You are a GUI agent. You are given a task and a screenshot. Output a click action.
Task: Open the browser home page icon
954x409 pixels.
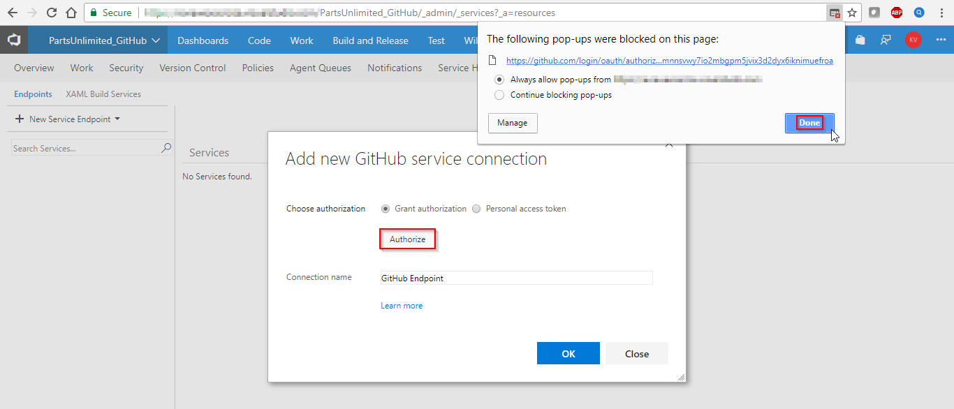(x=71, y=13)
